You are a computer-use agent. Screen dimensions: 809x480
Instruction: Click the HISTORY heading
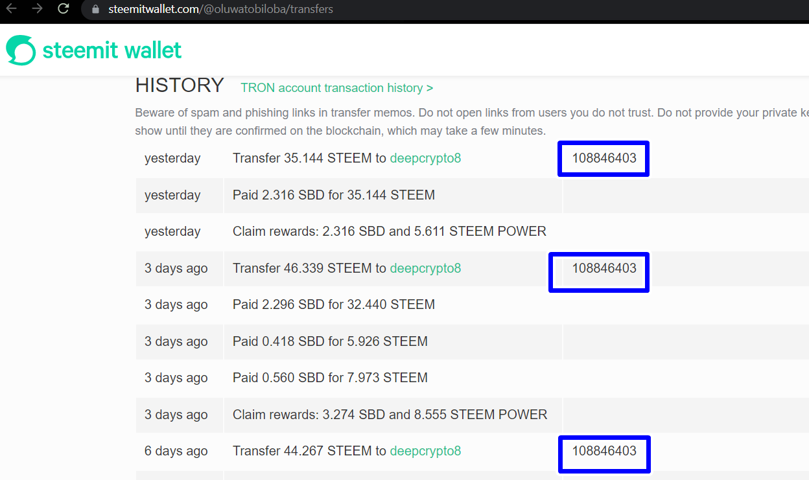click(x=180, y=86)
